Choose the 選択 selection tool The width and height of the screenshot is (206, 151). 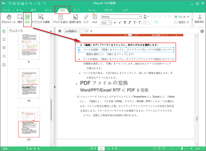20,19
